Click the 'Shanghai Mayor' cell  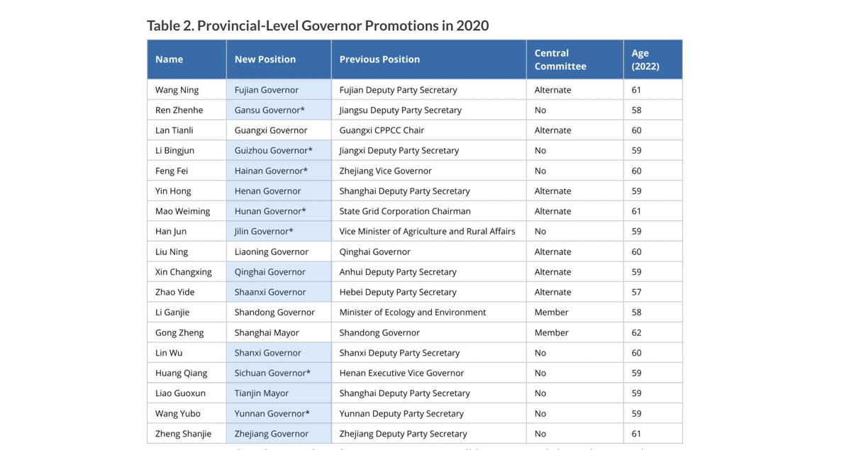[x=279, y=332]
